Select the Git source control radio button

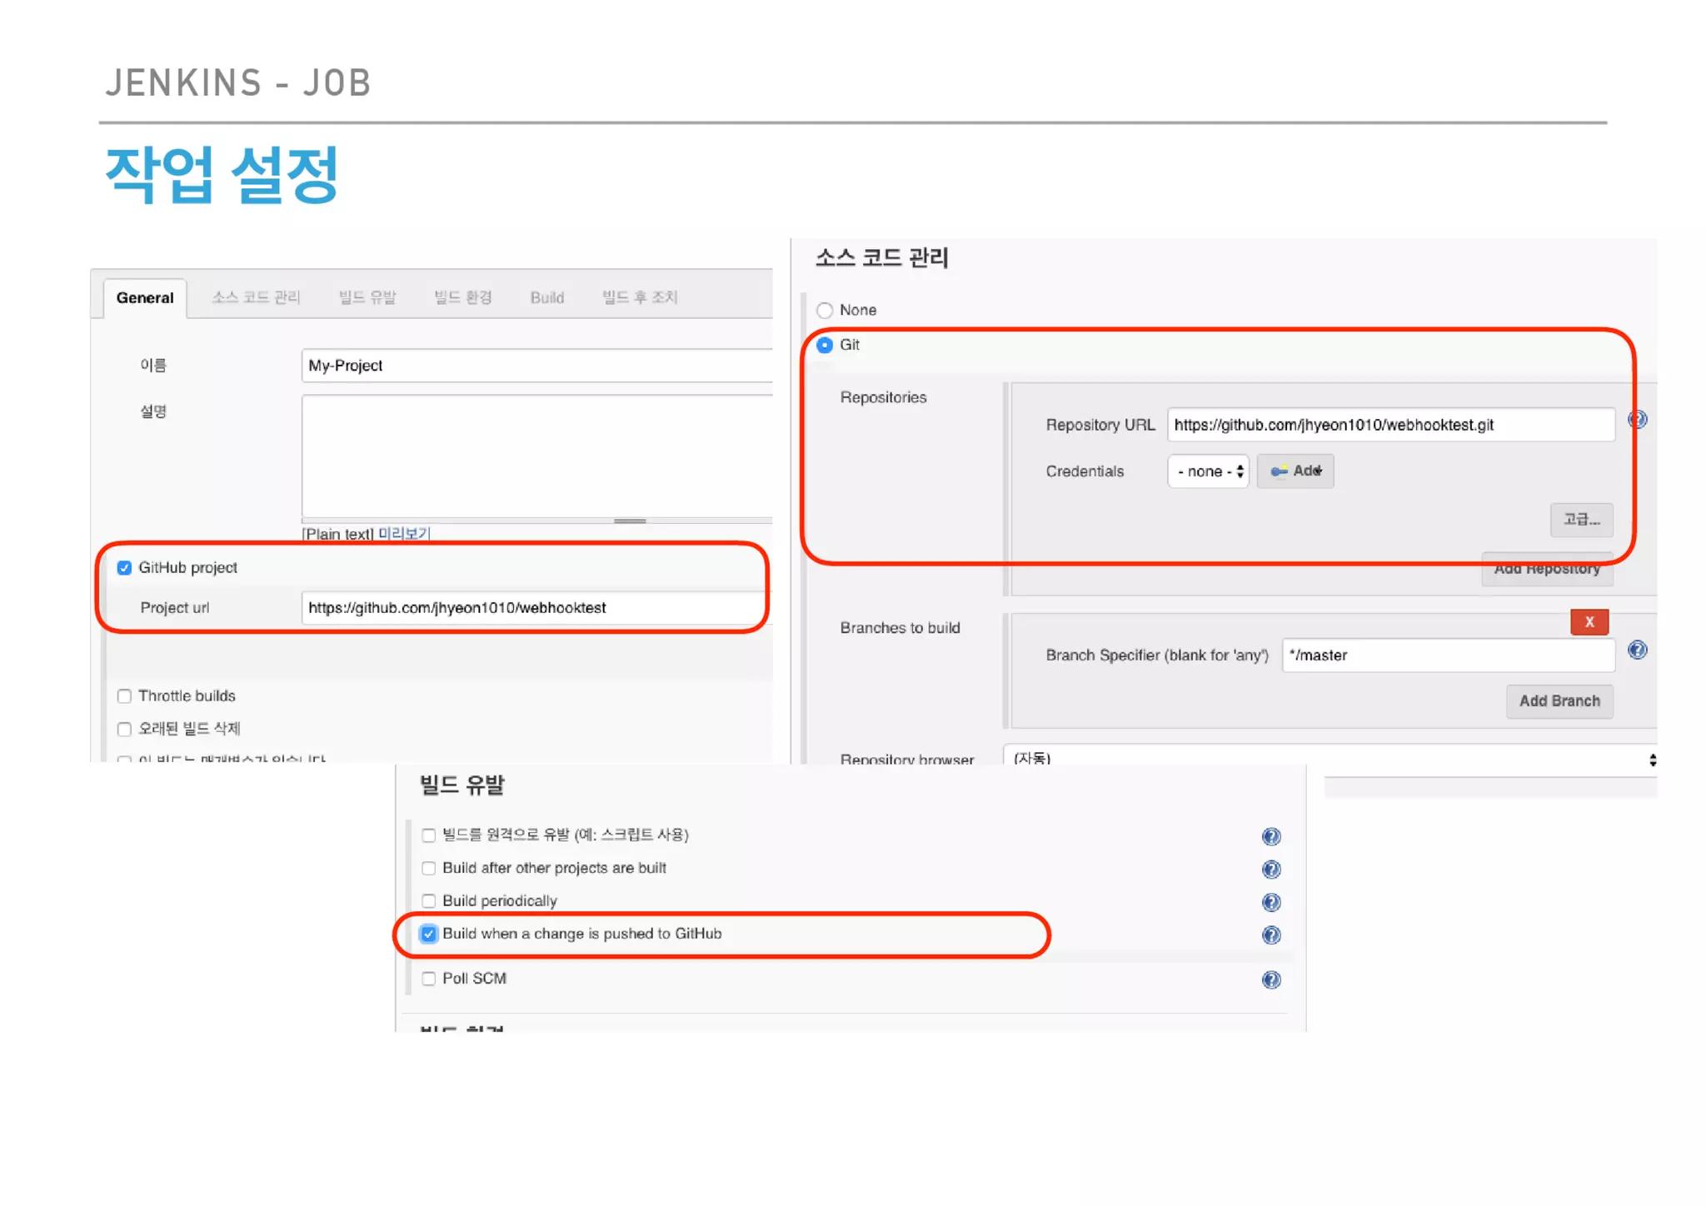825,345
